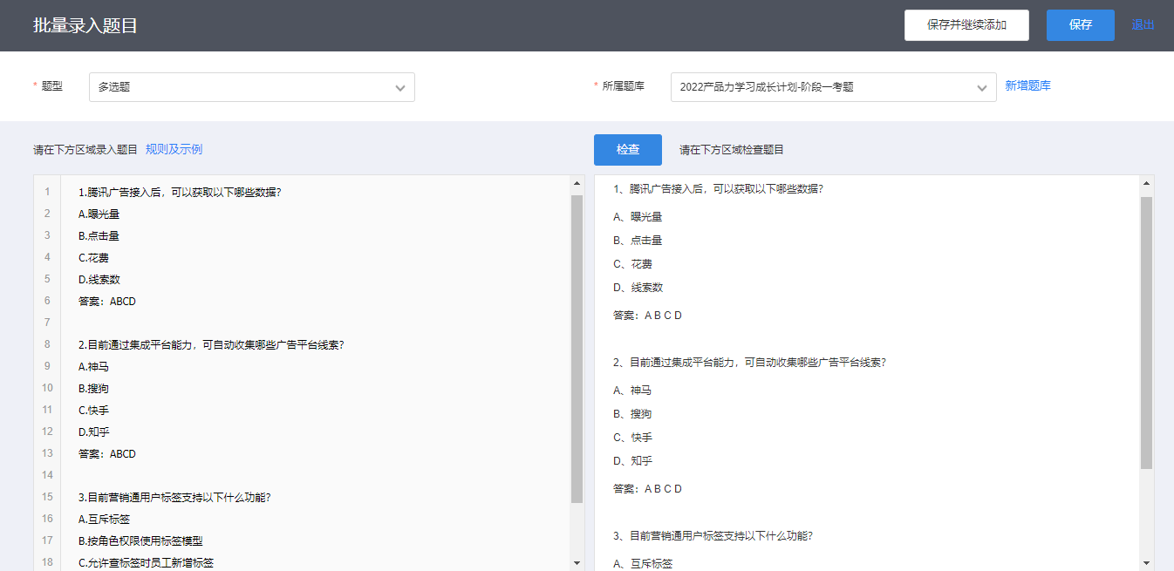Click editor line 13 答案：ABCD
Screen dimensions: 1174x571
click(107, 453)
